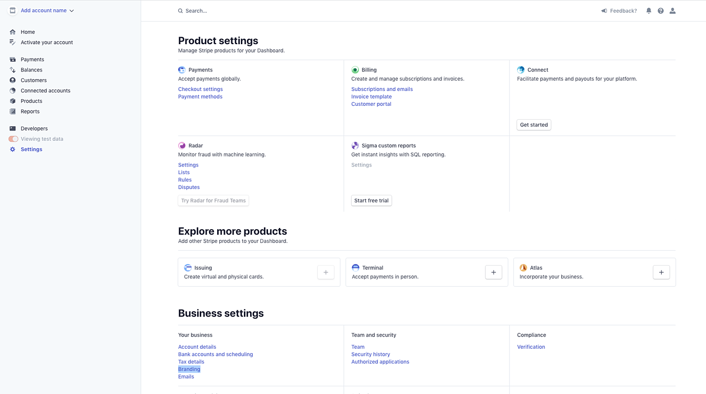Image resolution: width=706 pixels, height=394 pixels.
Task: Click the Home house icon
Action: click(x=13, y=32)
